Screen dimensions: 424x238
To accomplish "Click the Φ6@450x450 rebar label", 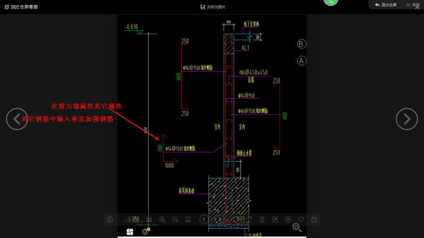I will tap(253, 73).
